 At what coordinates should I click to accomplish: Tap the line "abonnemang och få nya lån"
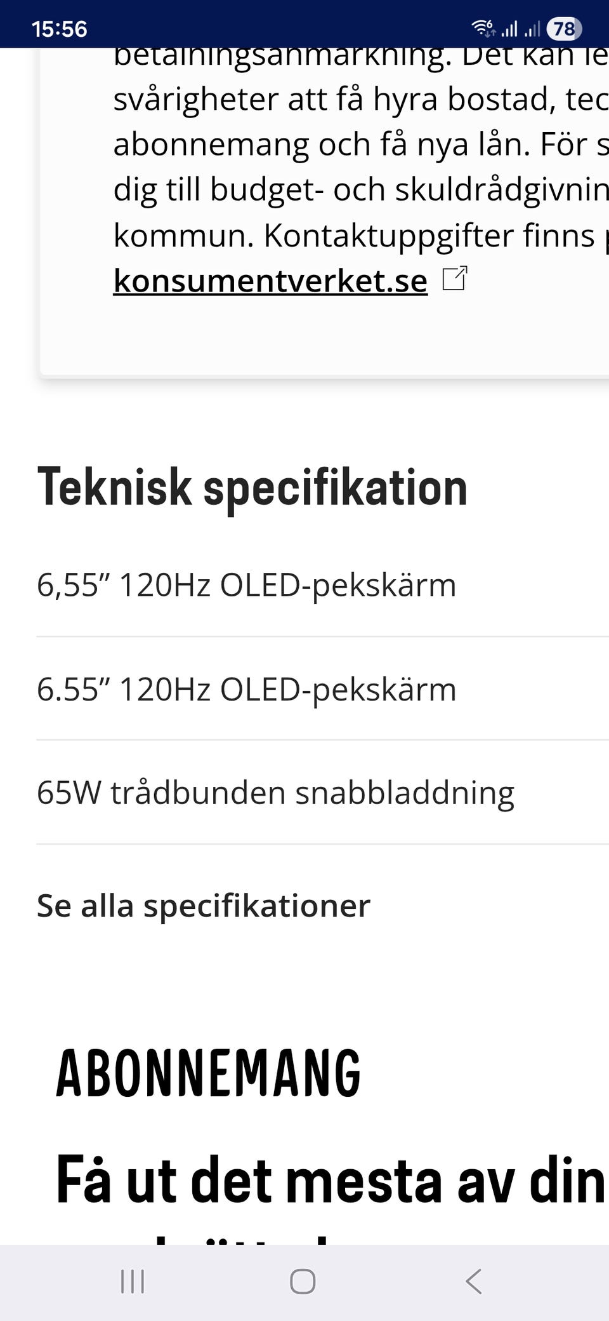pos(360,144)
